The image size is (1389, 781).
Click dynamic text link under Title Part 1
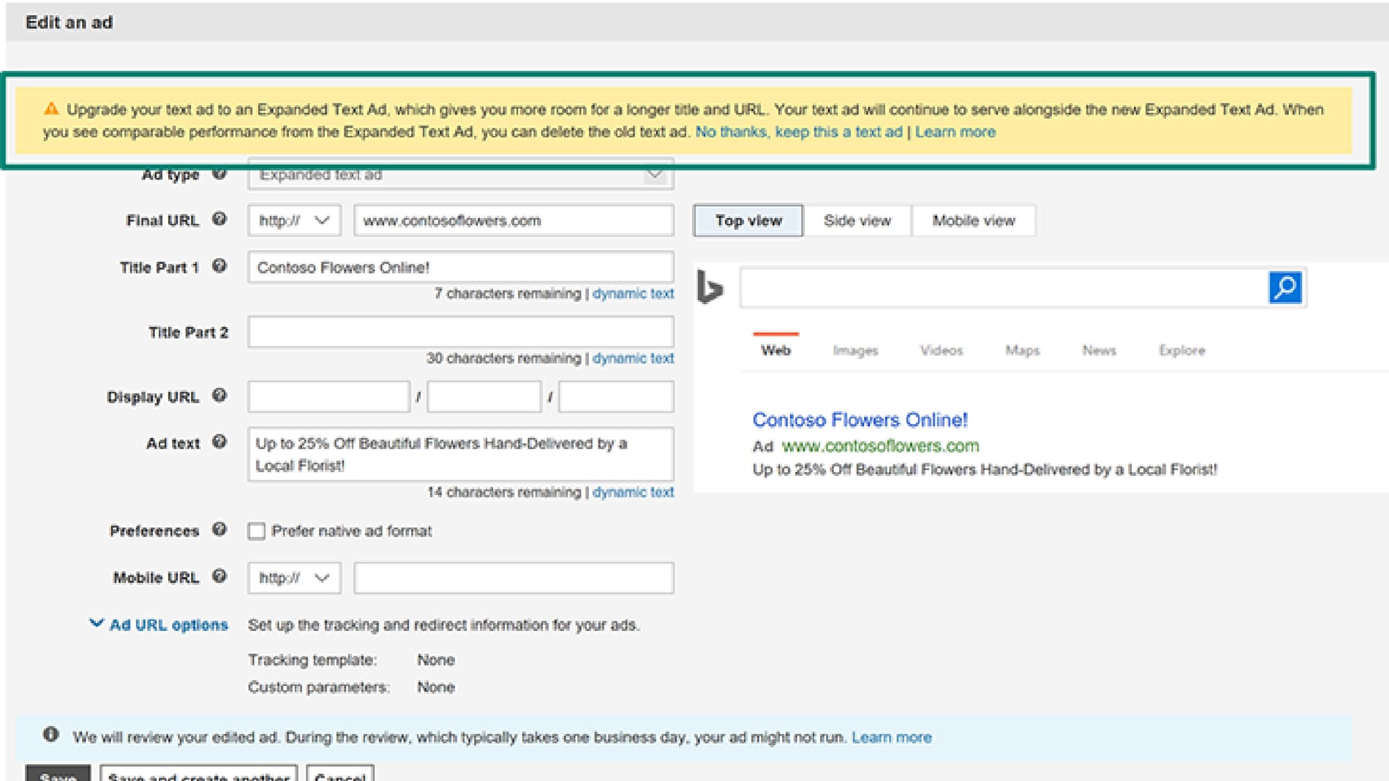point(633,294)
